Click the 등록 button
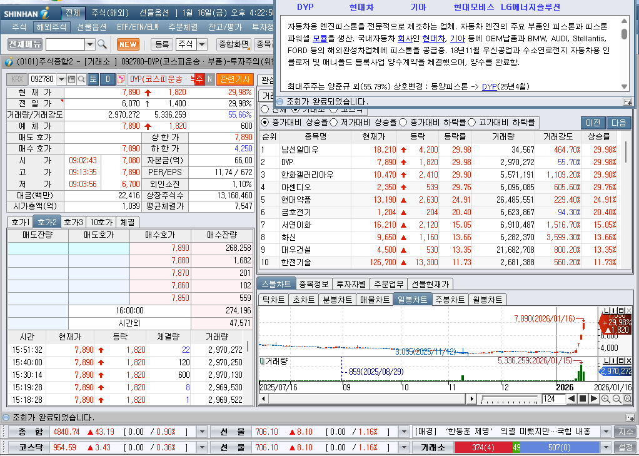Screen dimensions: 639x456 tap(162, 44)
